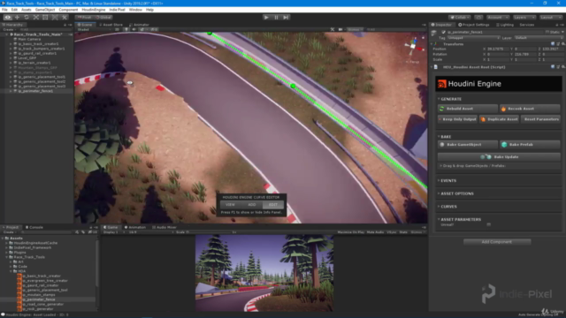
Task: Expand ip_basic_track_creator1 in Hierarchy
Action: [11, 44]
